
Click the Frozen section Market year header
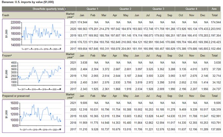[x=70, y=56]
